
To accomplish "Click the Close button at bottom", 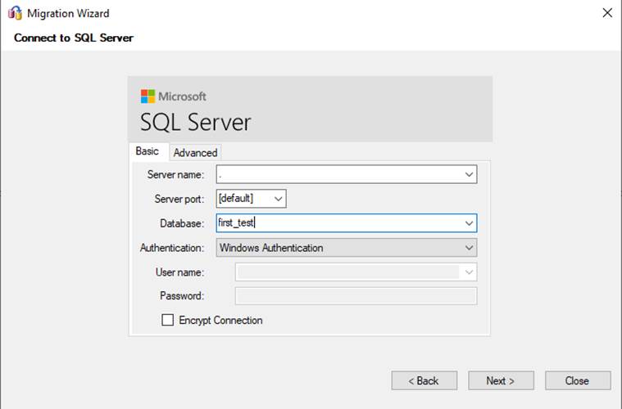I will (x=578, y=380).
